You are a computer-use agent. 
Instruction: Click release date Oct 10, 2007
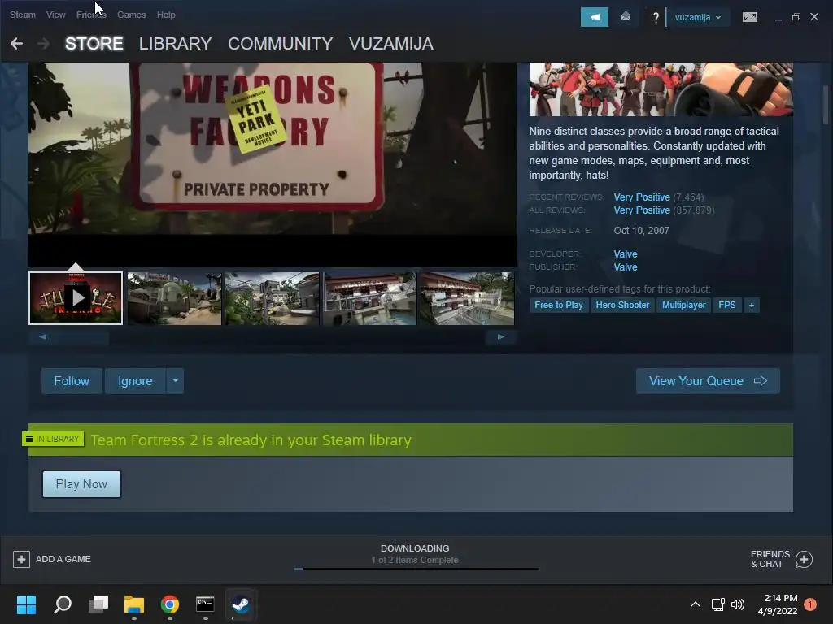[x=641, y=230]
